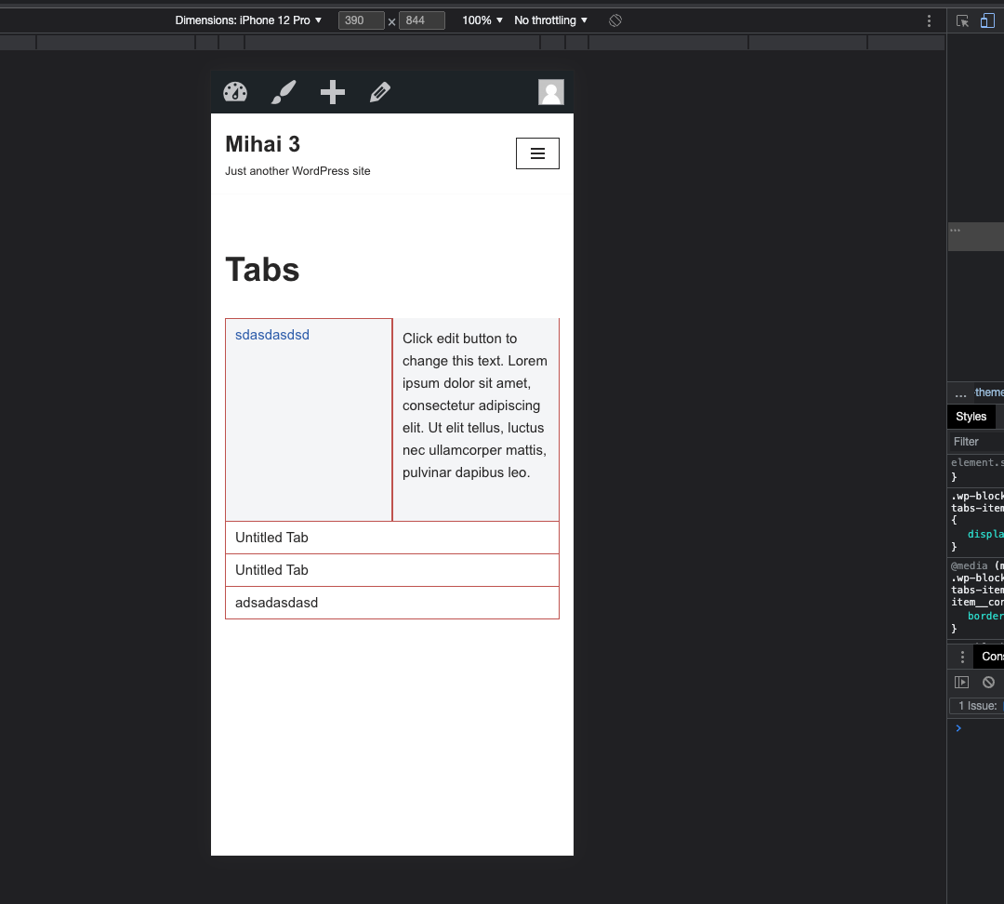The height and width of the screenshot is (904, 1004).
Task: Click the console sidebar toggle icon
Action: [x=961, y=682]
